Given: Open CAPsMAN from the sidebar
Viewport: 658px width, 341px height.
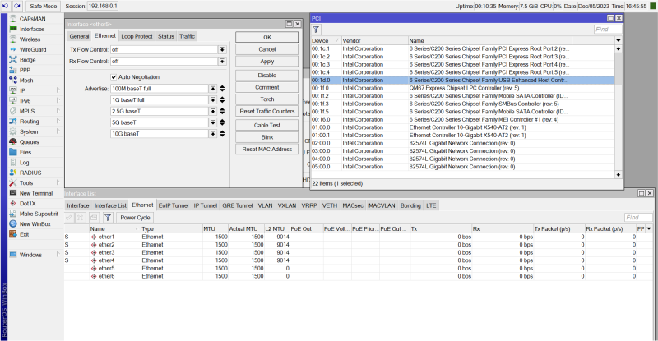Looking at the screenshot, I should click(32, 19).
